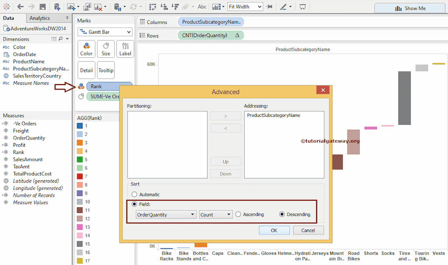
Task: Click the orange color swatch for rank 3
Action: click(80, 143)
